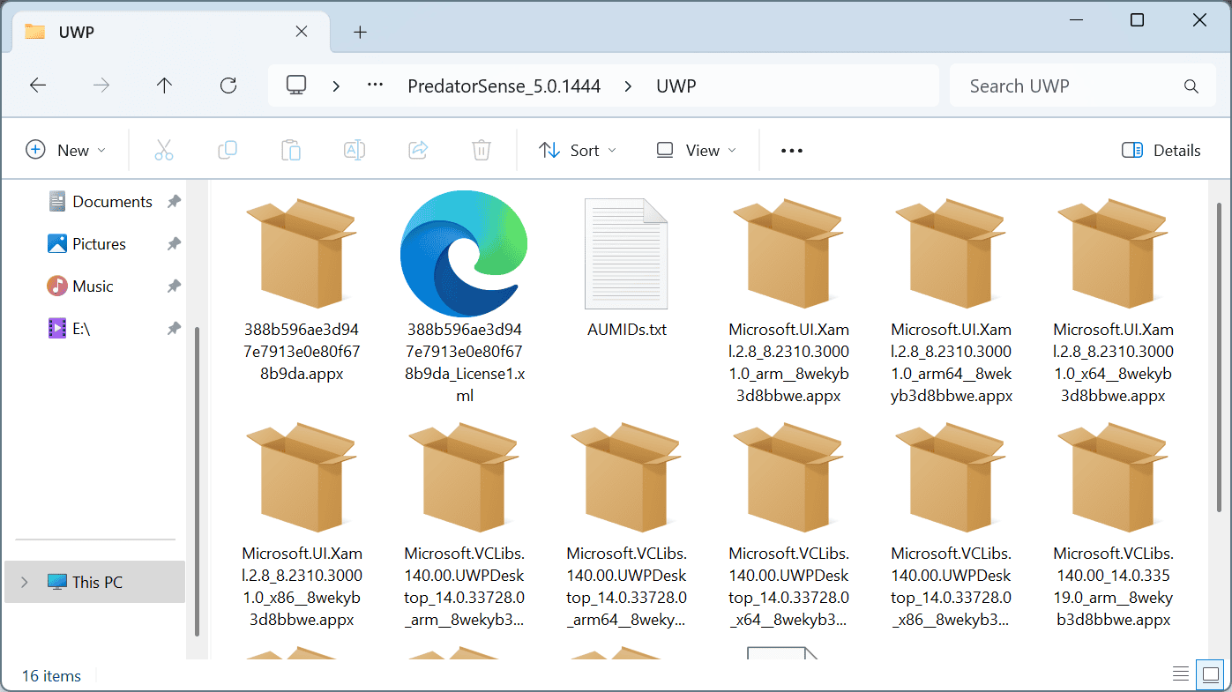
Task: Select VCLibs 140.00_14.0.33519.0 arm package icon
Action: pos(1113,478)
